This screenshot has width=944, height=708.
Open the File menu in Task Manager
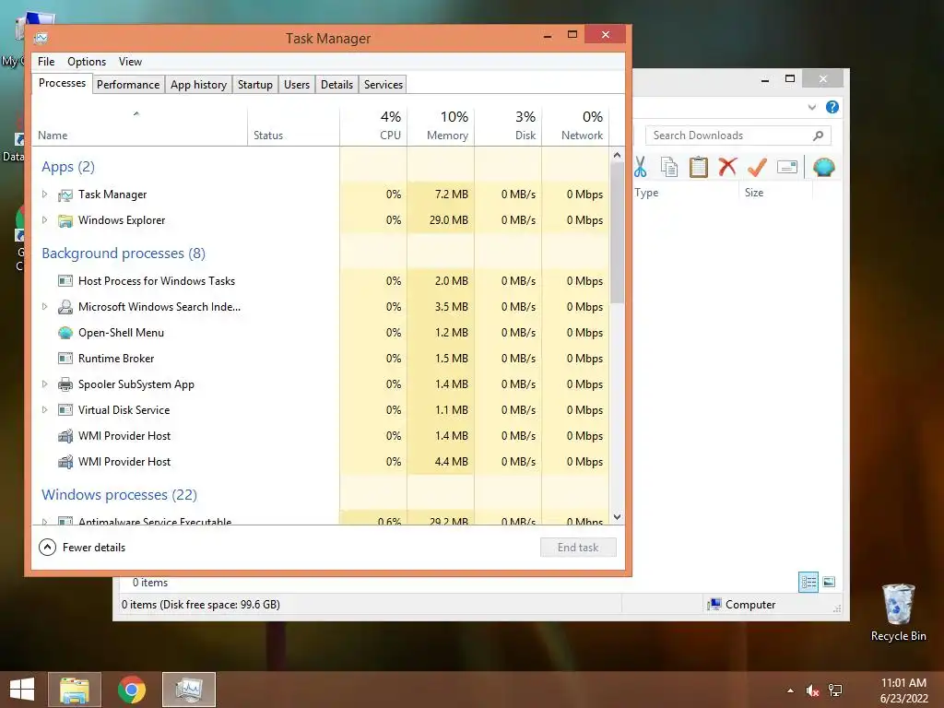[46, 62]
